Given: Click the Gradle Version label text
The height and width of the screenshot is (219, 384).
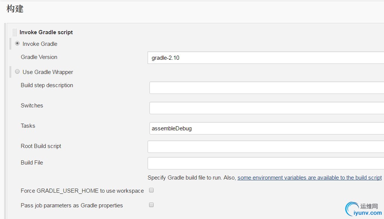Looking at the screenshot, I should pos(39,57).
